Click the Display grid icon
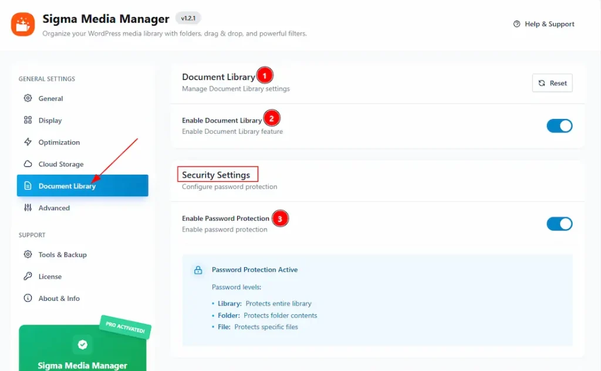 coord(28,120)
